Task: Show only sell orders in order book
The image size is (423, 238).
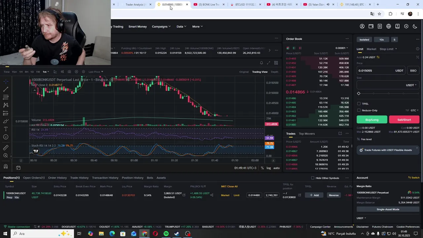Action: pos(300,48)
